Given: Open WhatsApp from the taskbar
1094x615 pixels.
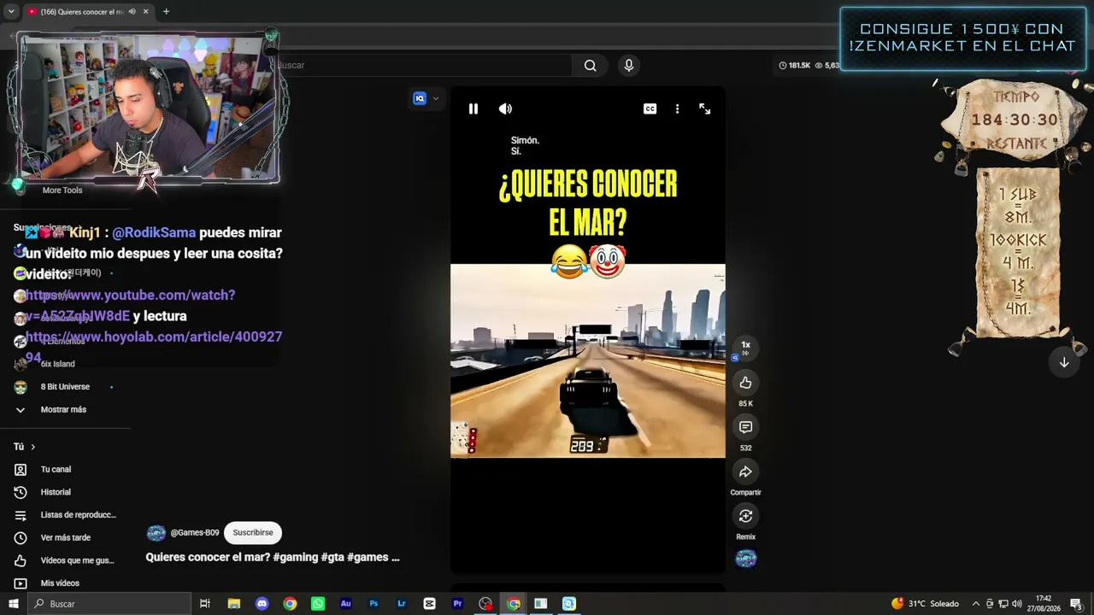Looking at the screenshot, I should pos(318,604).
